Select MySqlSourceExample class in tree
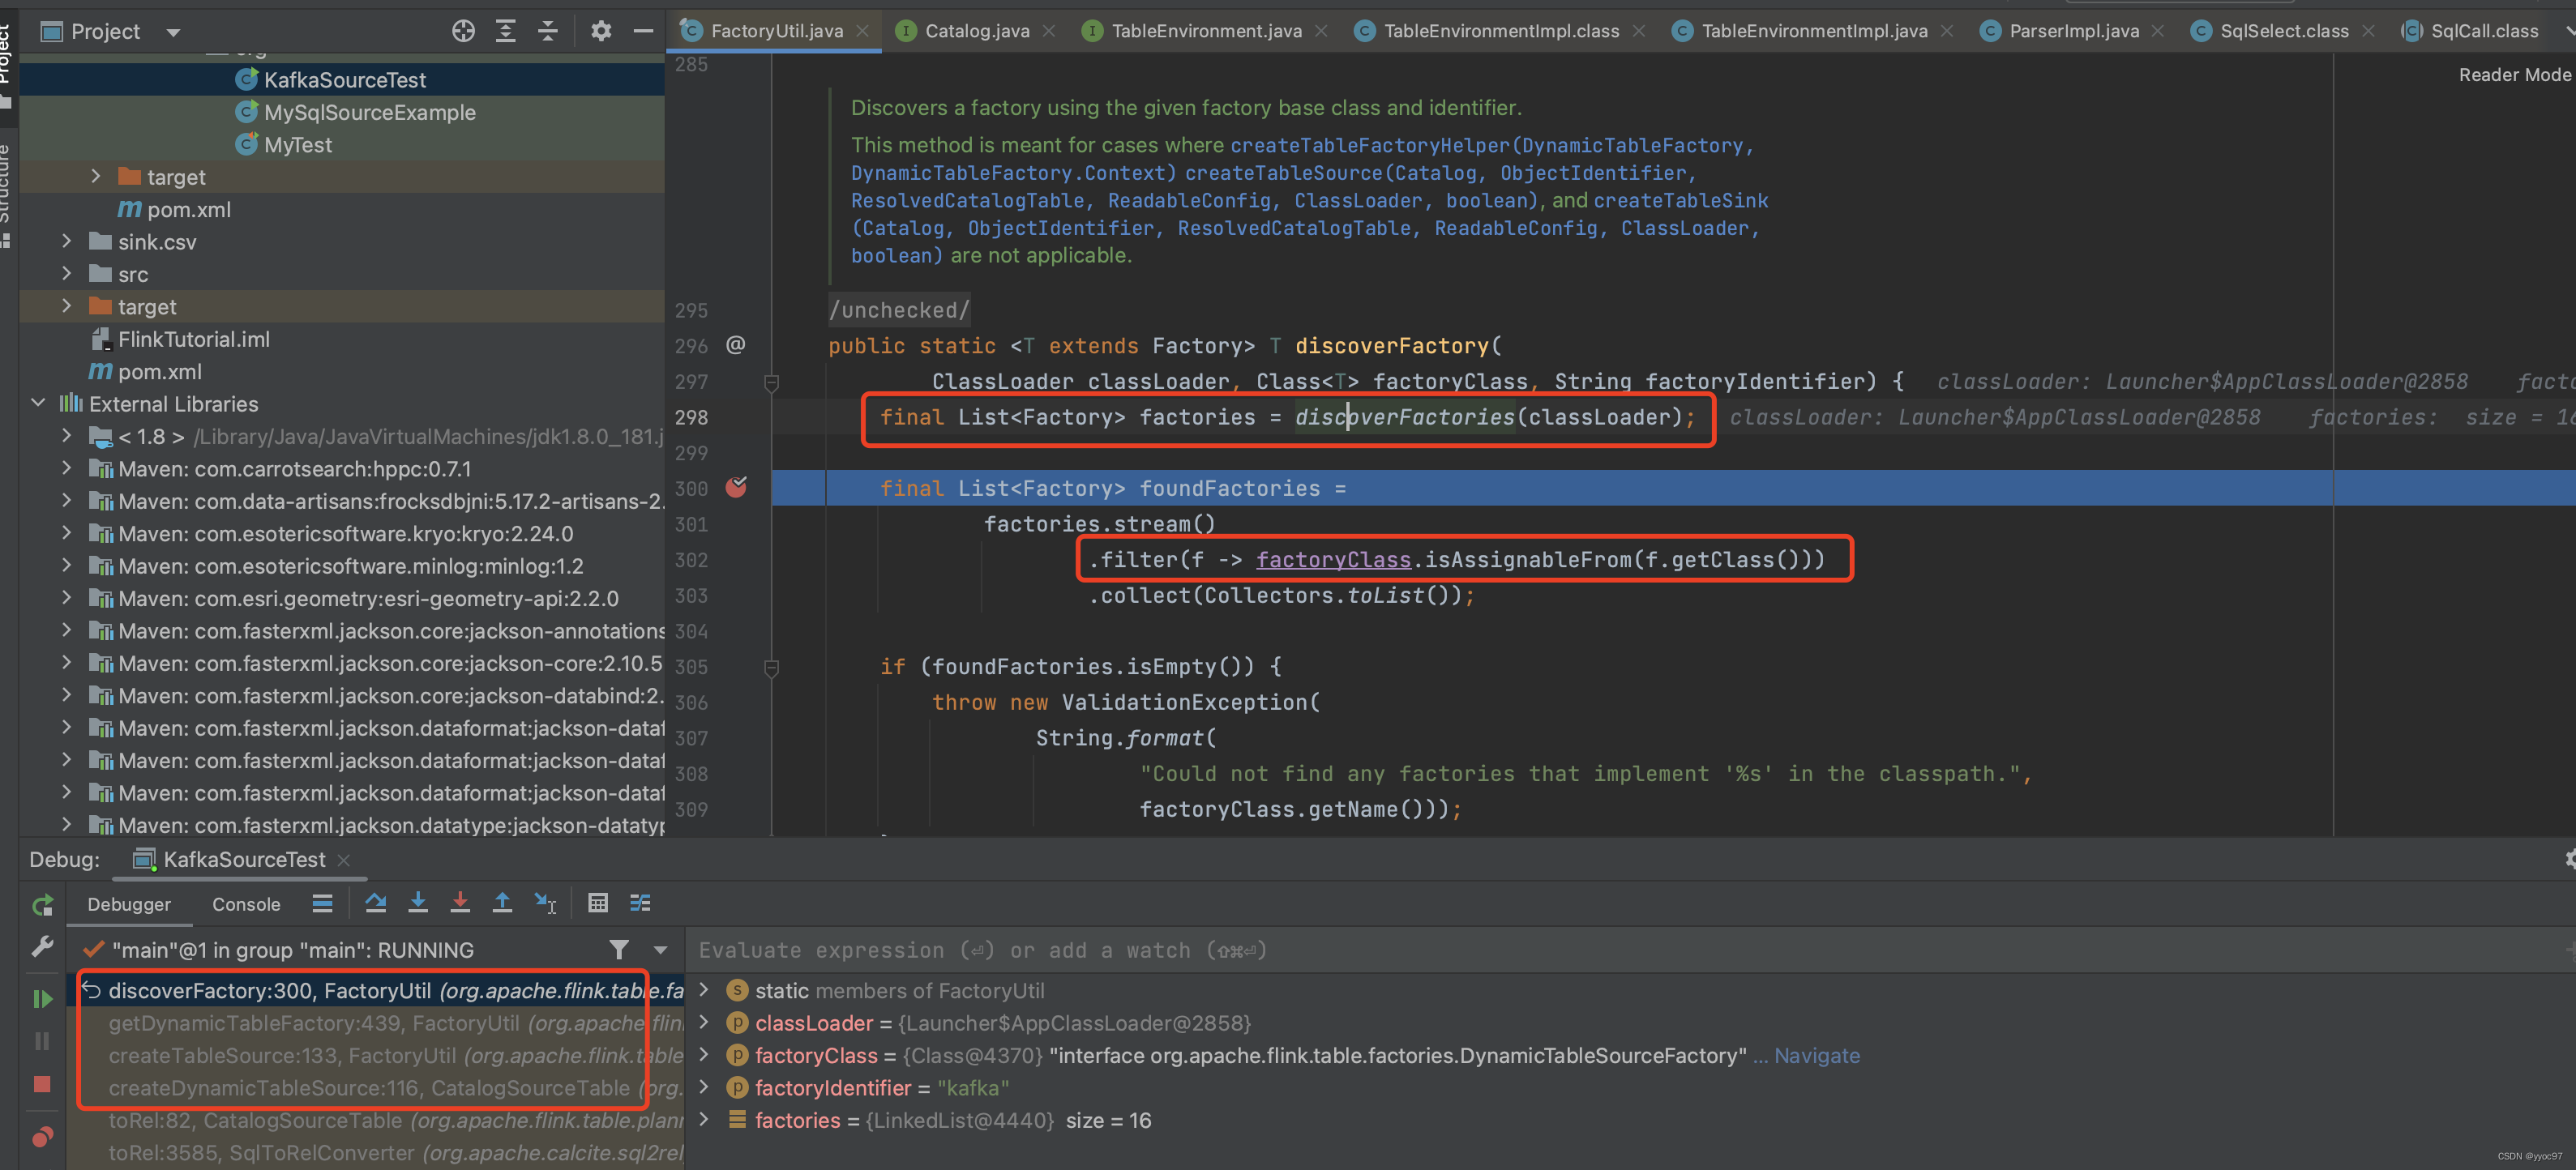This screenshot has width=2576, height=1170. [369, 112]
